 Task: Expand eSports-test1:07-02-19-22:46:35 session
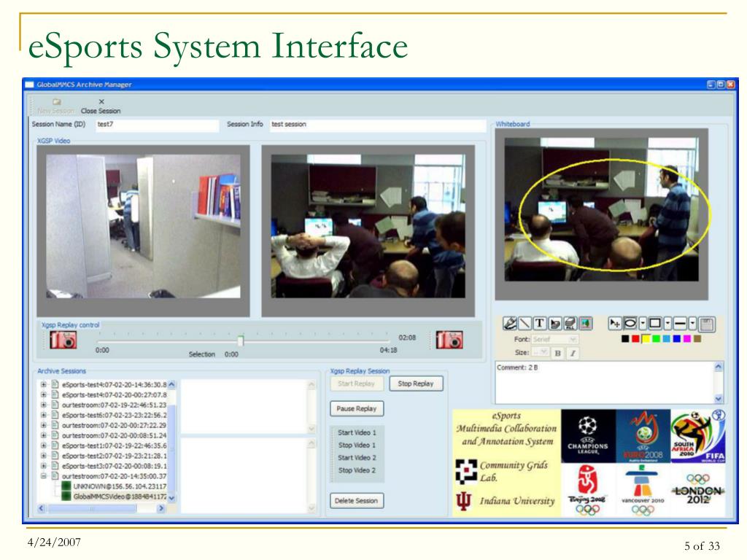click(x=43, y=446)
